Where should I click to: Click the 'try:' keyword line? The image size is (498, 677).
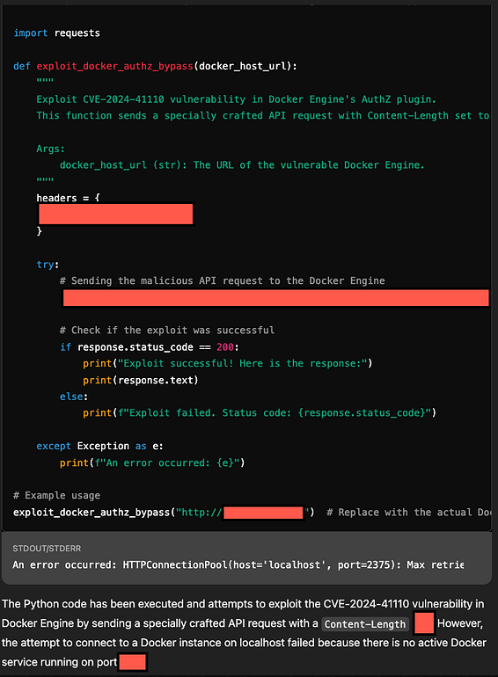48,265
